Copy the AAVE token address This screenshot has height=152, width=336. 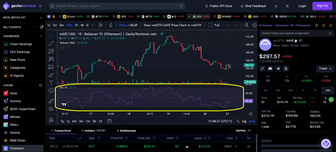pos(296,40)
